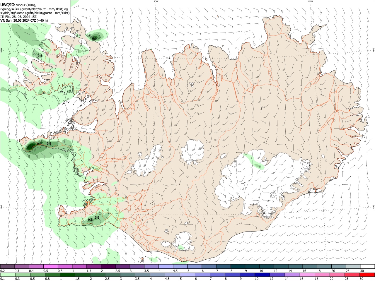Pick the medium green 0.5–0.8 rain swatch
This screenshot has width=375, height=281.
point(37,275)
